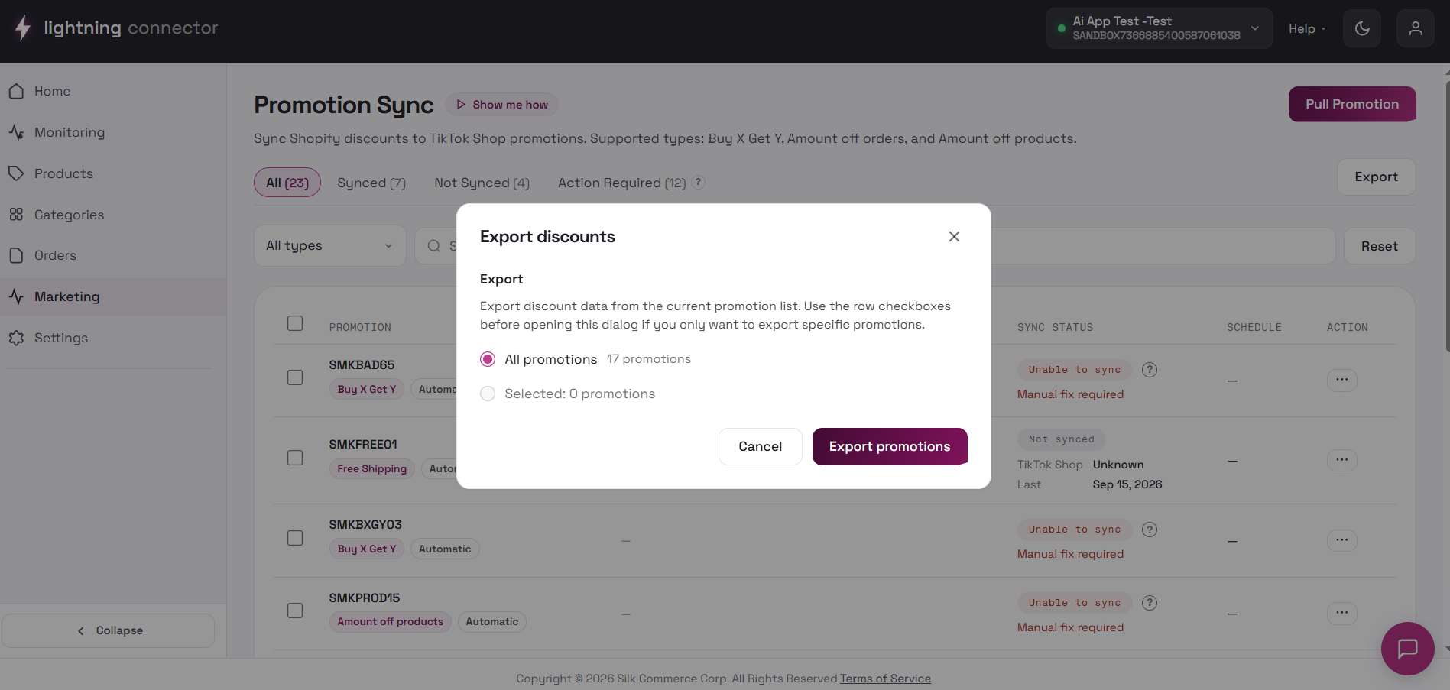Click help icon in SMKBXGY03 sync status
The height and width of the screenshot is (690, 1450).
point(1150,530)
